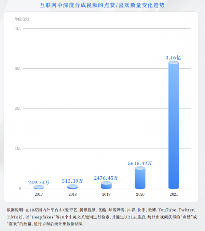Click the 249.74万 data label
This screenshot has width=205, height=231.
click(x=39, y=182)
